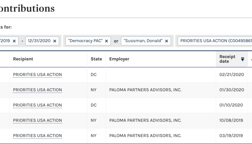252x144 pixels.
Task: Select the 02/21/2020 receipt date cell
Action: 231,75
